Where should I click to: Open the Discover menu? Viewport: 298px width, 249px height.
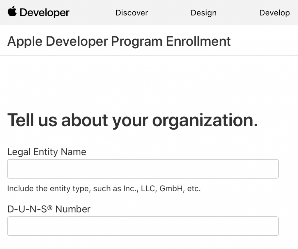point(132,13)
